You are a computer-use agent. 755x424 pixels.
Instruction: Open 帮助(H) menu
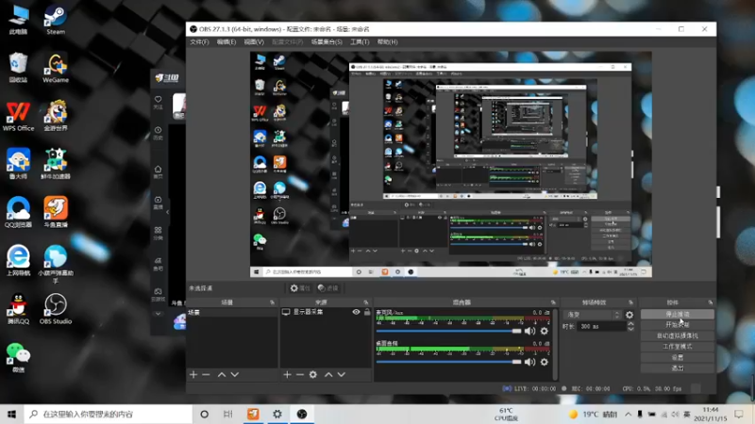click(x=387, y=41)
